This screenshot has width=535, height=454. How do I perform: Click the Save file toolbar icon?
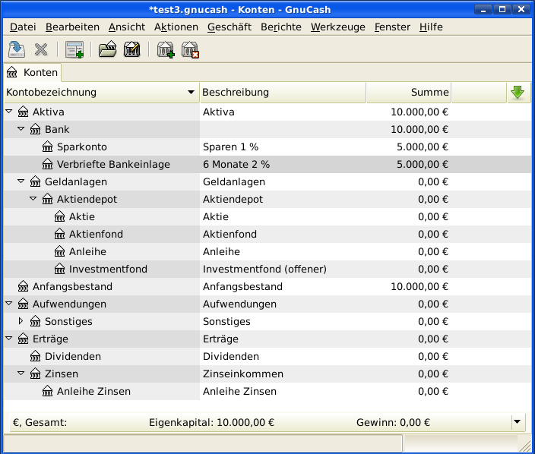click(17, 50)
